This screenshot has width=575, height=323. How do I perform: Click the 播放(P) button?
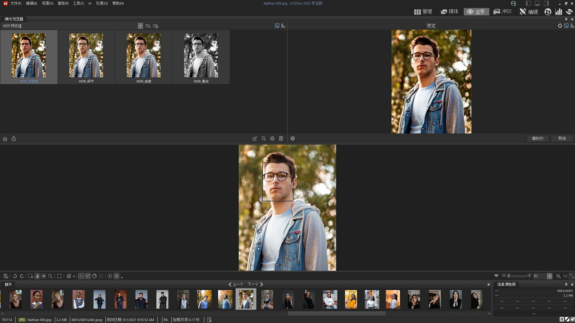tap(538, 139)
